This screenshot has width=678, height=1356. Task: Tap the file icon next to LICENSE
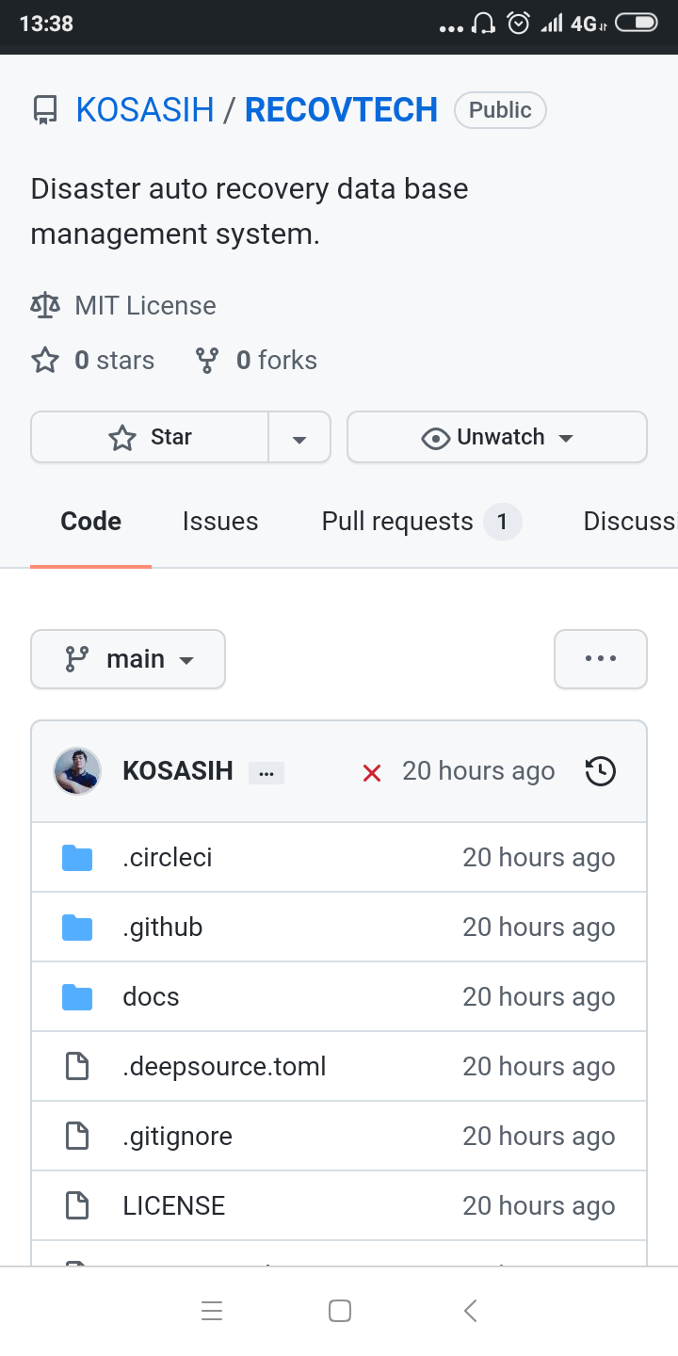coord(77,1206)
